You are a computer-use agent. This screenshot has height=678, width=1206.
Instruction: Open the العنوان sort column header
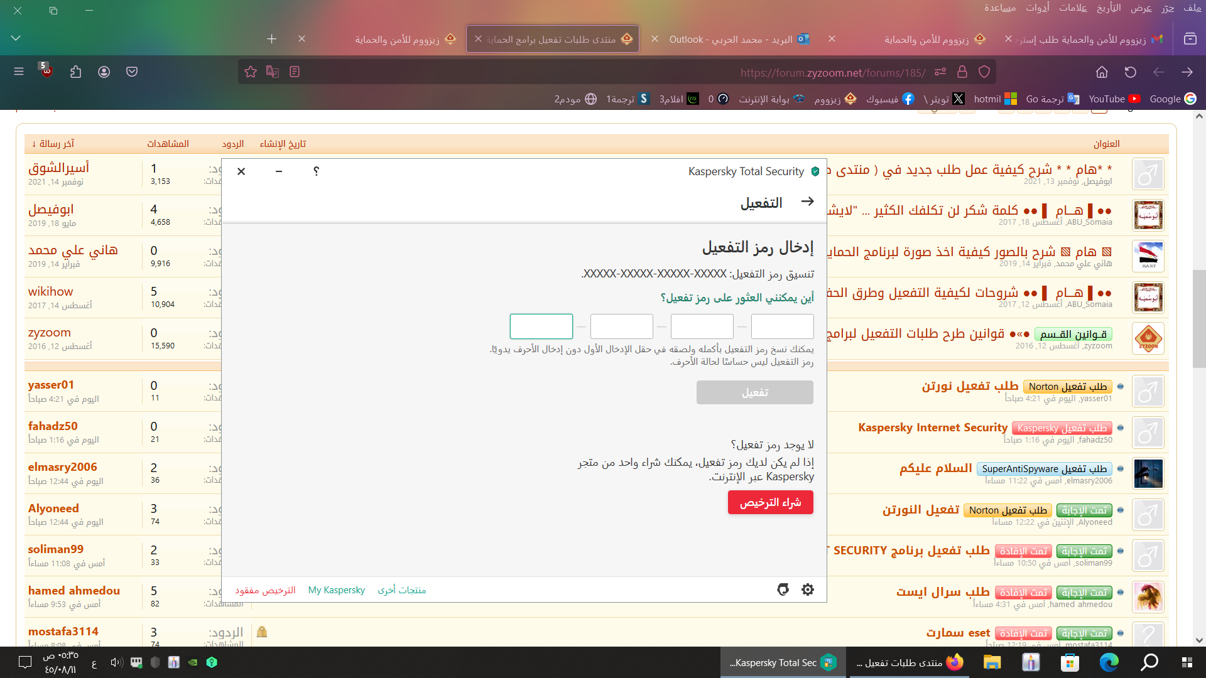click(x=1106, y=144)
